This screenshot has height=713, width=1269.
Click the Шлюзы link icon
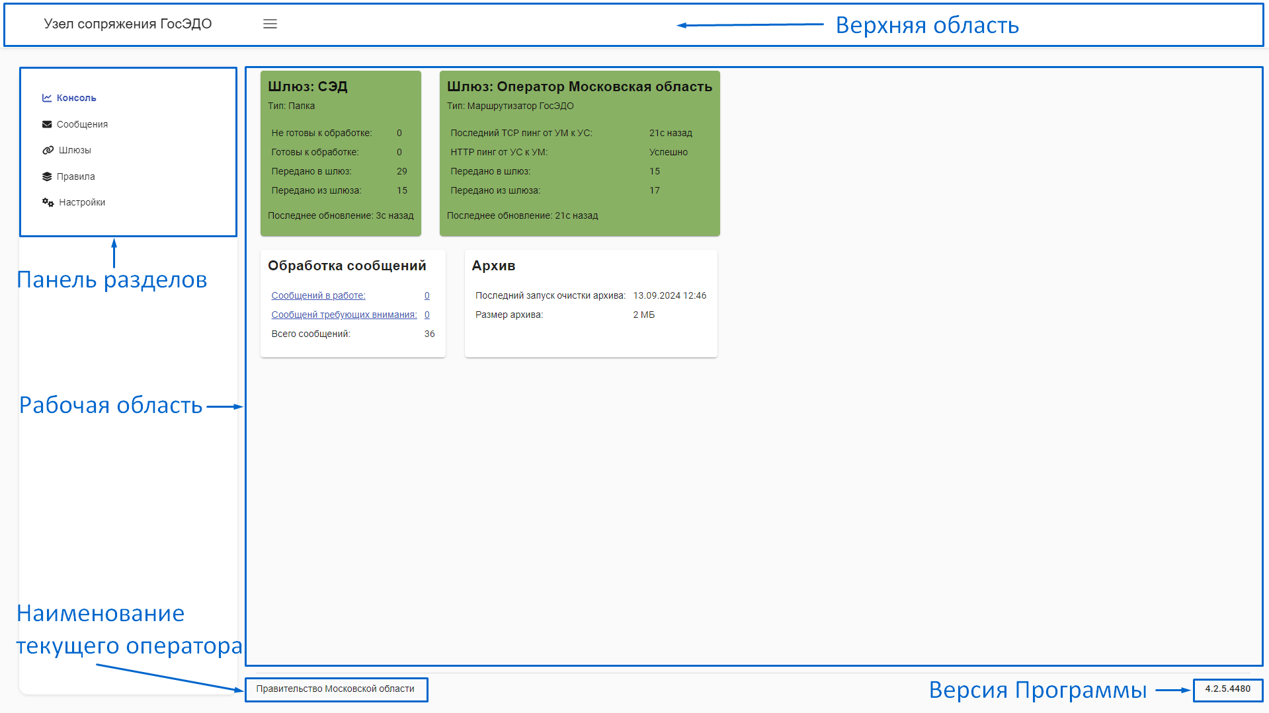coord(48,150)
